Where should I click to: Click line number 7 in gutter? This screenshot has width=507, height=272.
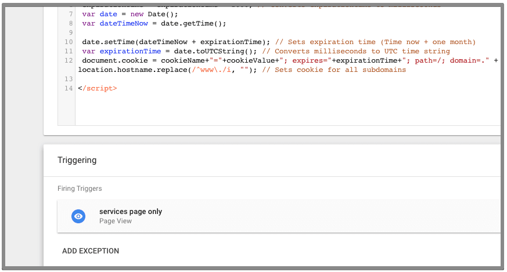tap(70, 14)
